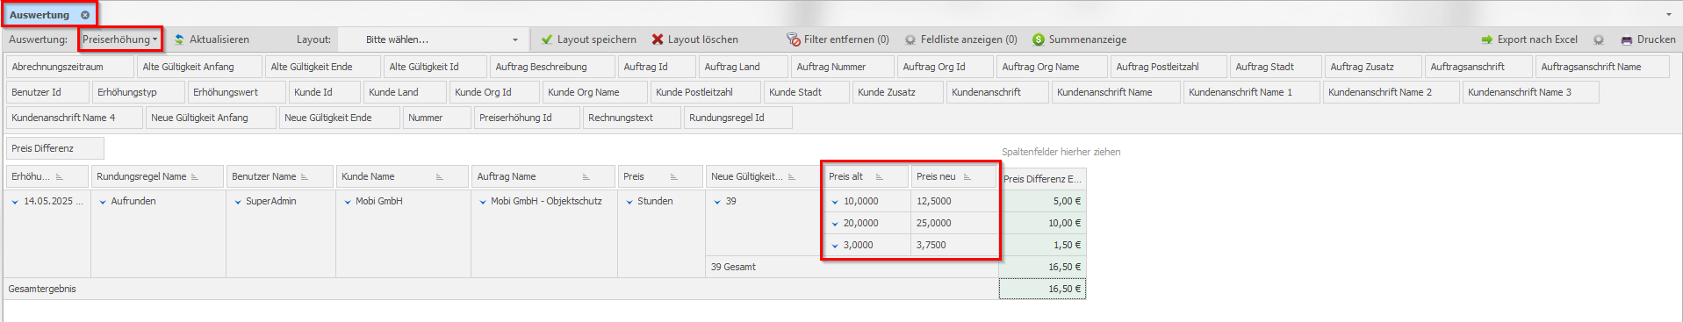Select the Nummer field chip
The width and height of the screenshot is (1683, 322).
coord(436,118)
